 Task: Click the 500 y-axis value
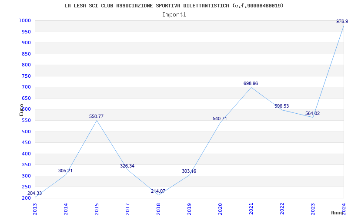click(26, 132)
